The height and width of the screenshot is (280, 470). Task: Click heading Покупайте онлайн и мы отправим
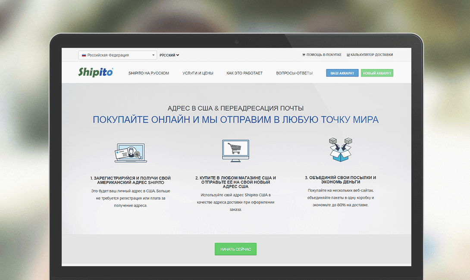(235, 119)
